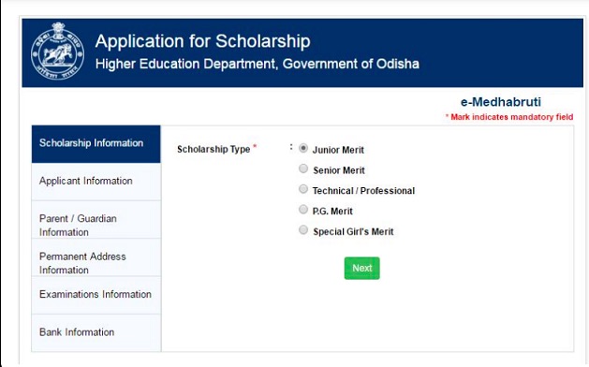The width and height of the screenshot is (589, 367).
Task: Open the Scholarship Information tab
Action: pyautogui.click(x=96, y=144)
